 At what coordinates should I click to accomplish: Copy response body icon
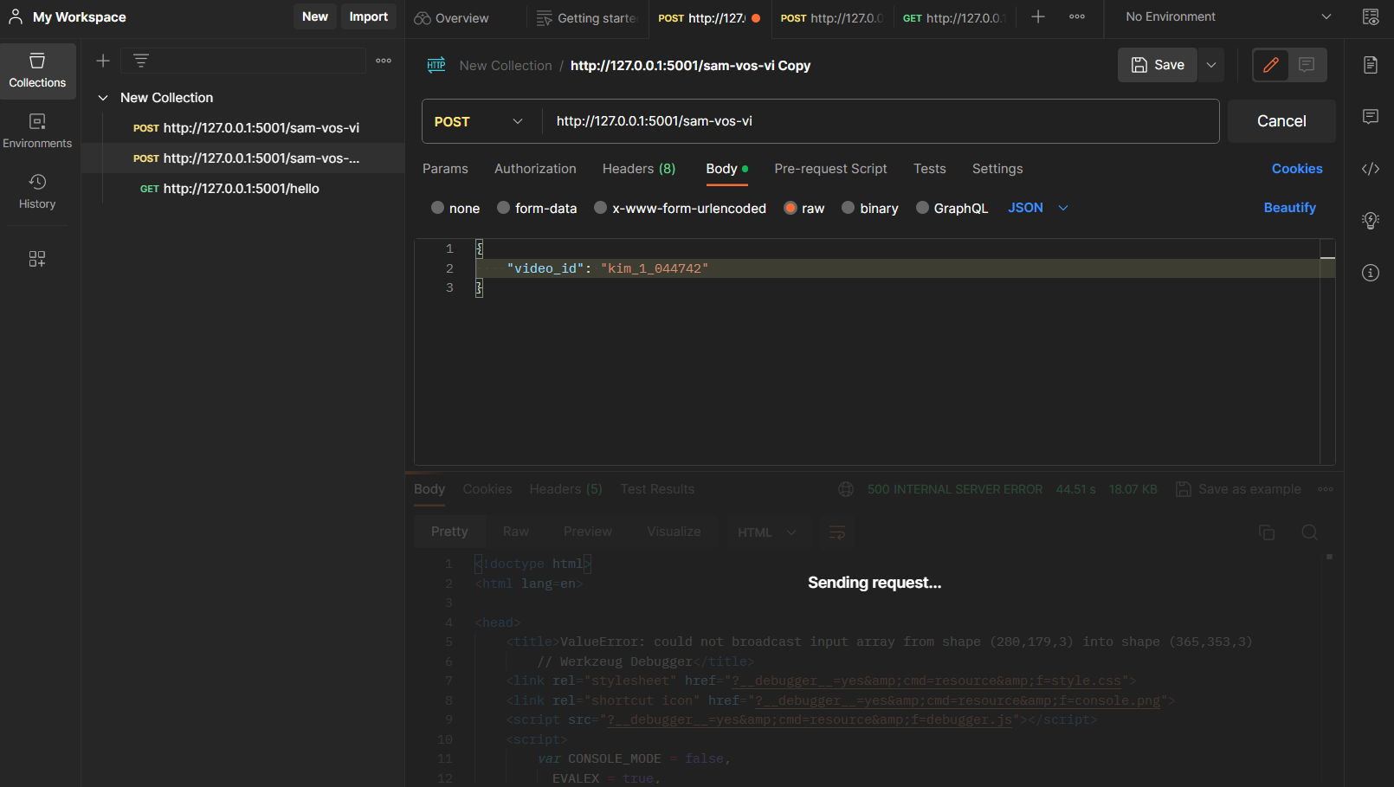1267,532
